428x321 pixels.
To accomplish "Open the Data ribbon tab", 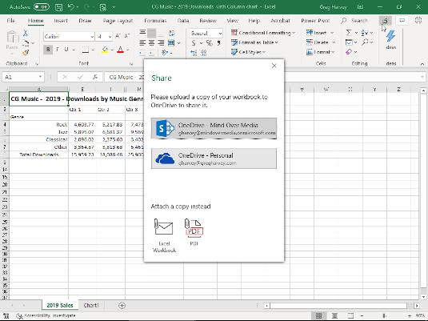I will 183,21.
